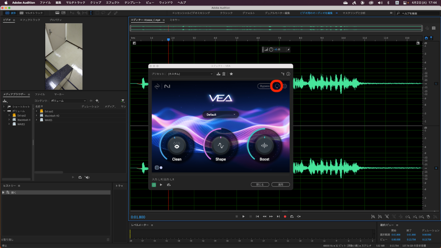The image size is (441, 248).
Task: Click the VEA reset circular arrow icon
Action: 277,86
